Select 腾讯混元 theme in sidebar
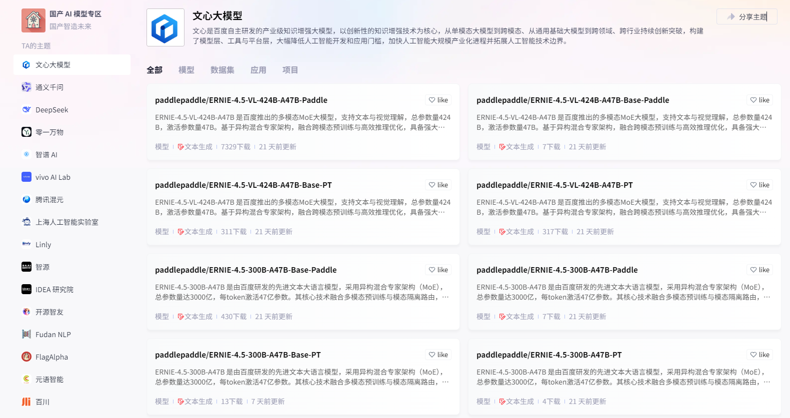The image size is (790, 418). [72, 199]
